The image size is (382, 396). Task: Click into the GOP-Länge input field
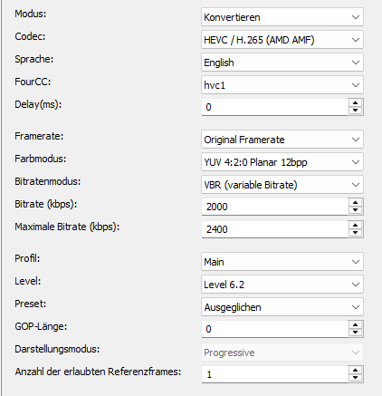pos(274,329)
